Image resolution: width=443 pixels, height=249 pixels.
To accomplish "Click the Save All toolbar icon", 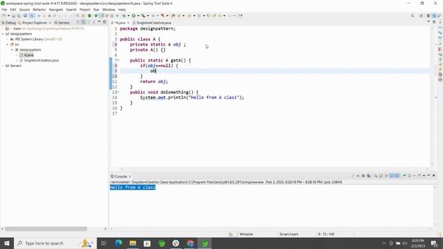I will tap(19, 16).
